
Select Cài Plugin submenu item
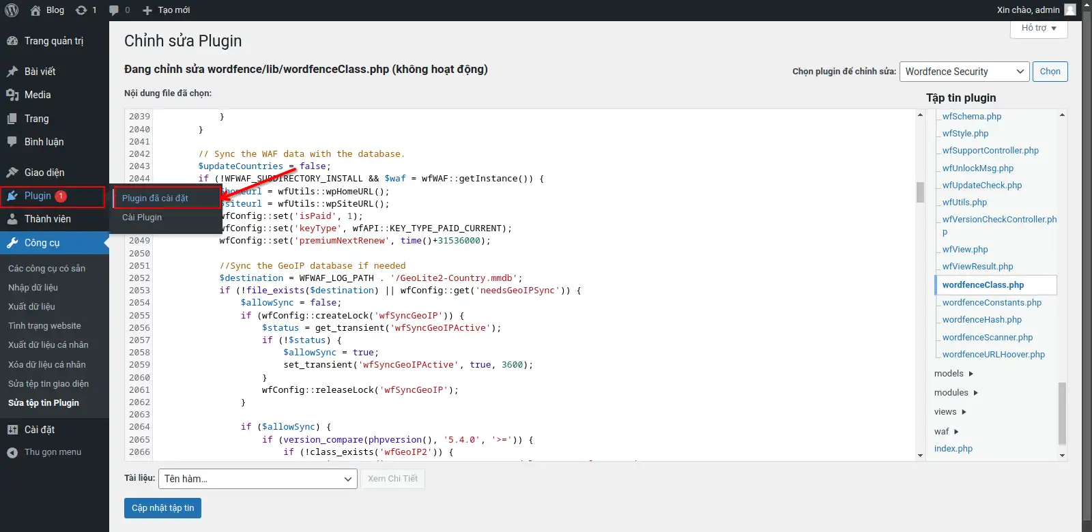[142, 218]
